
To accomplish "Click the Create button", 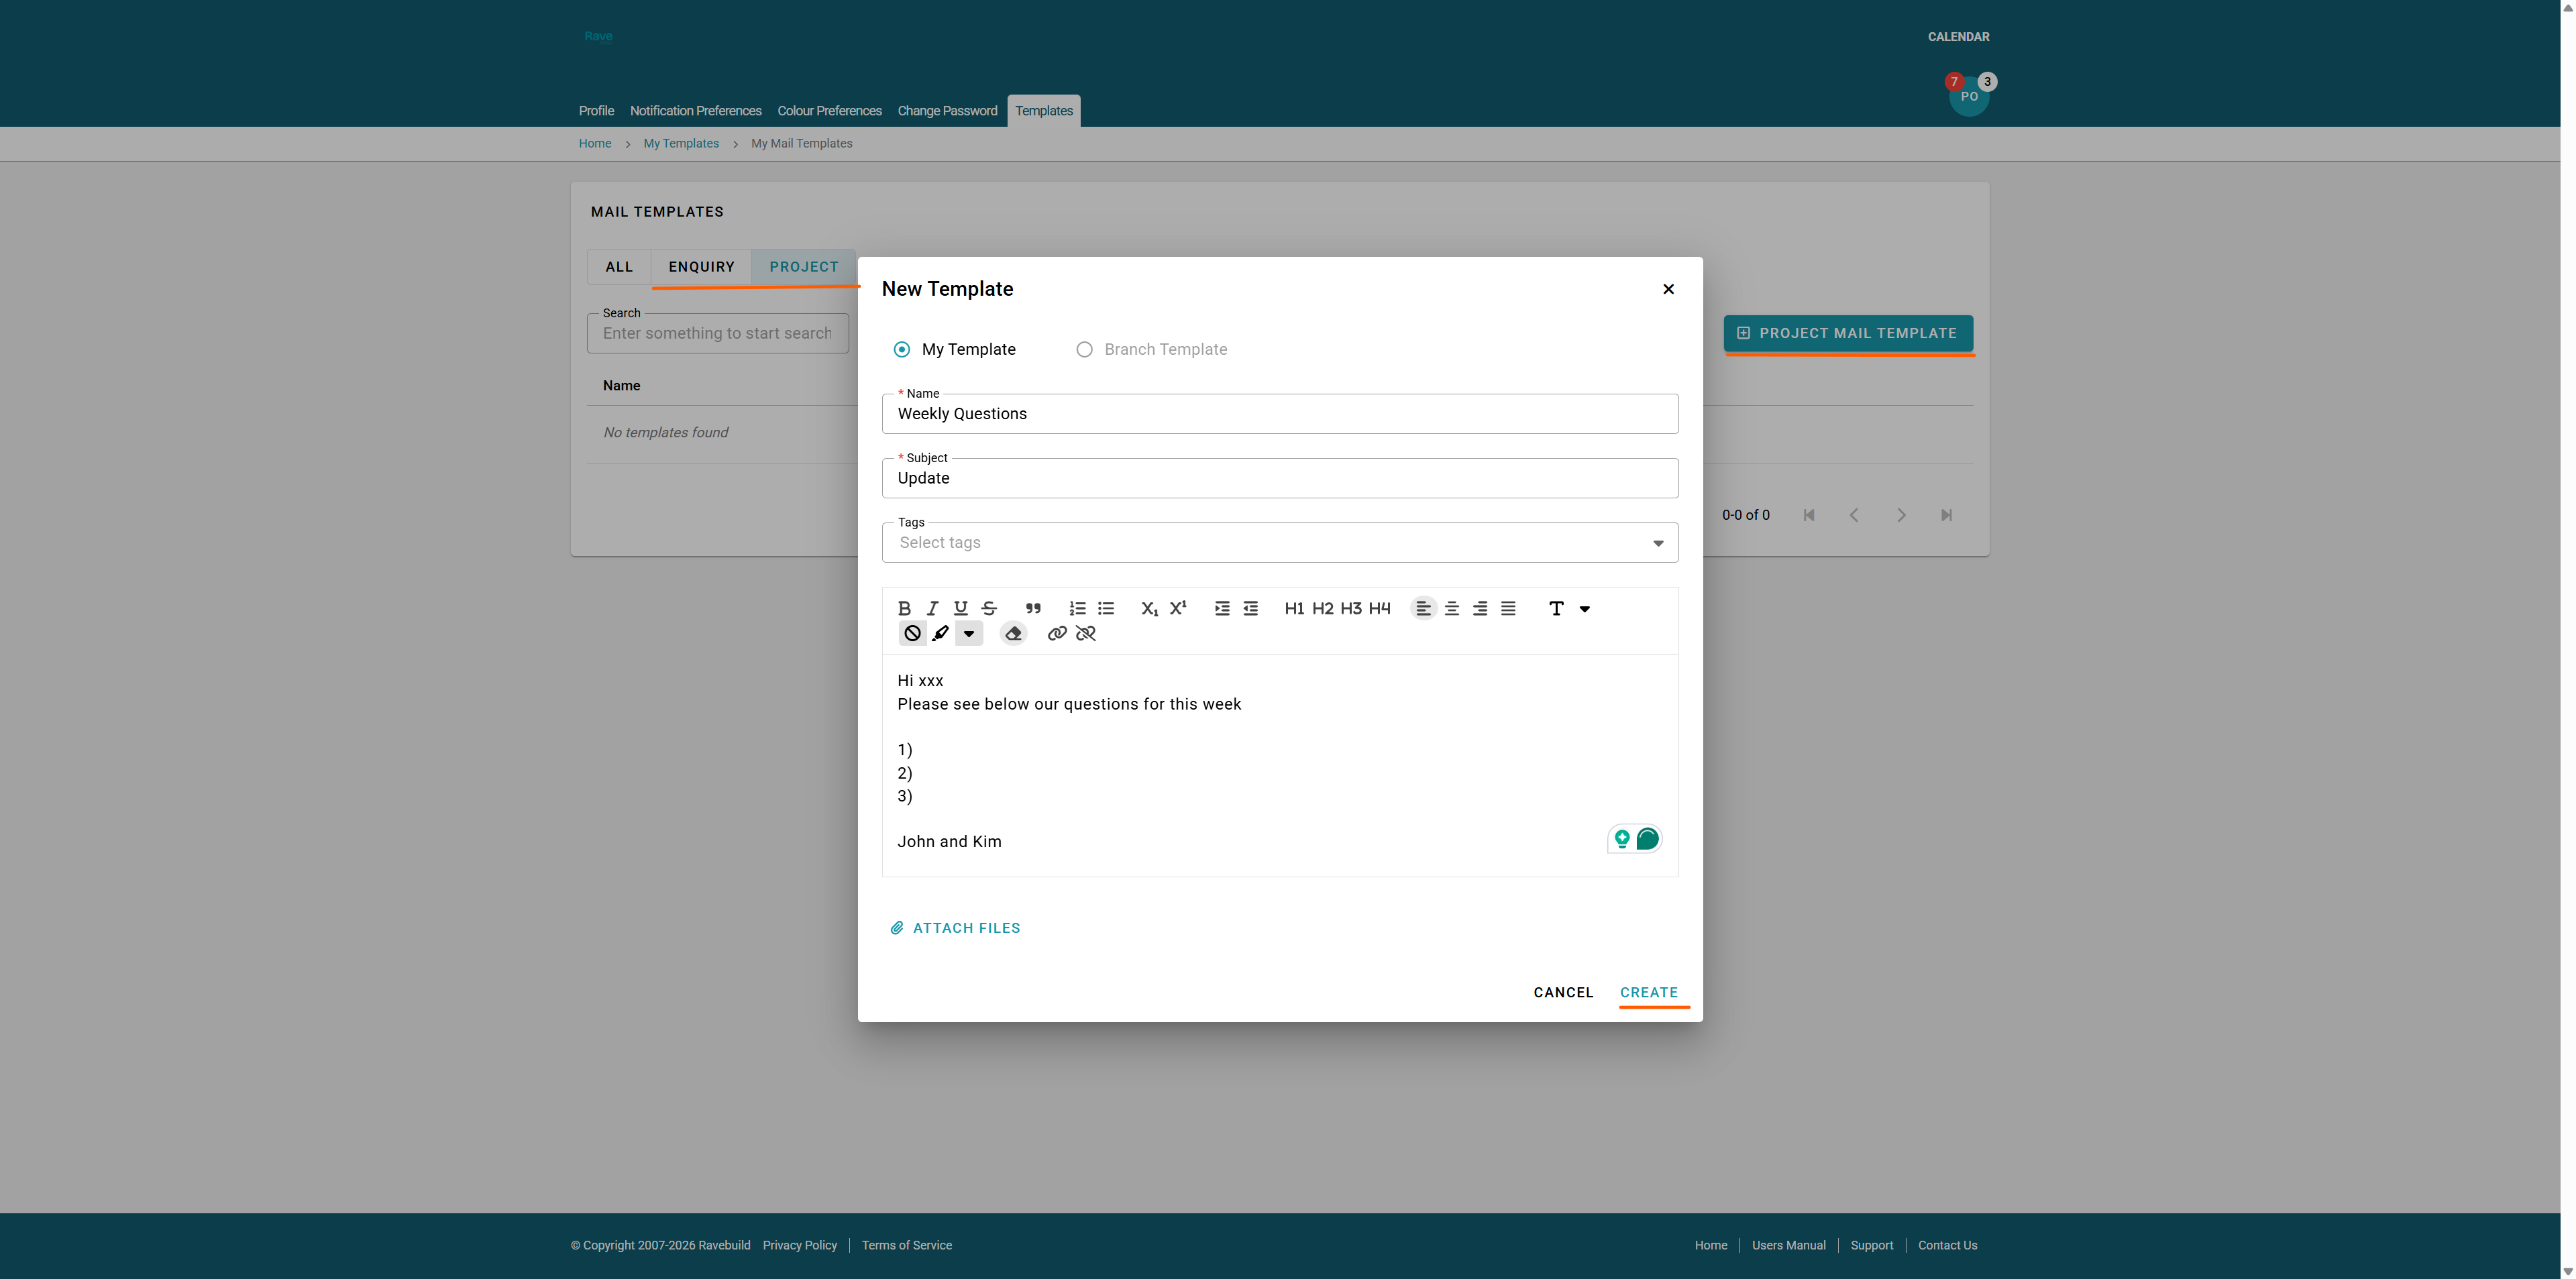I will [x=1648, y=993].
